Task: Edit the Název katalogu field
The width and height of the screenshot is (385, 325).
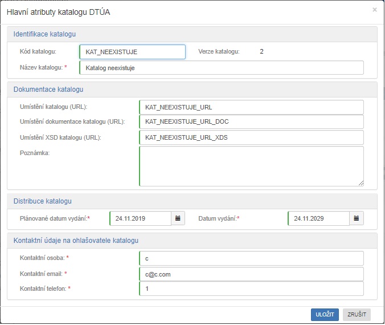Action: (x=222, y=68)
